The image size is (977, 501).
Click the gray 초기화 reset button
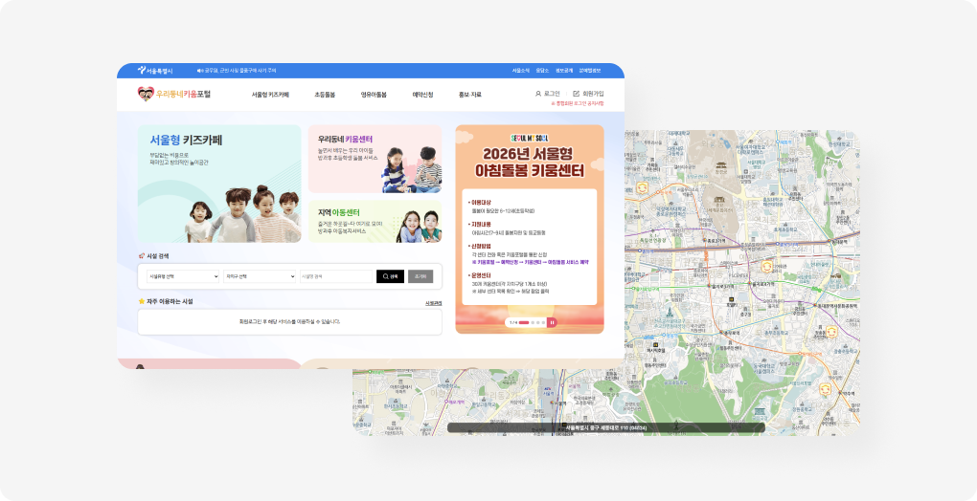pos(420,276)
